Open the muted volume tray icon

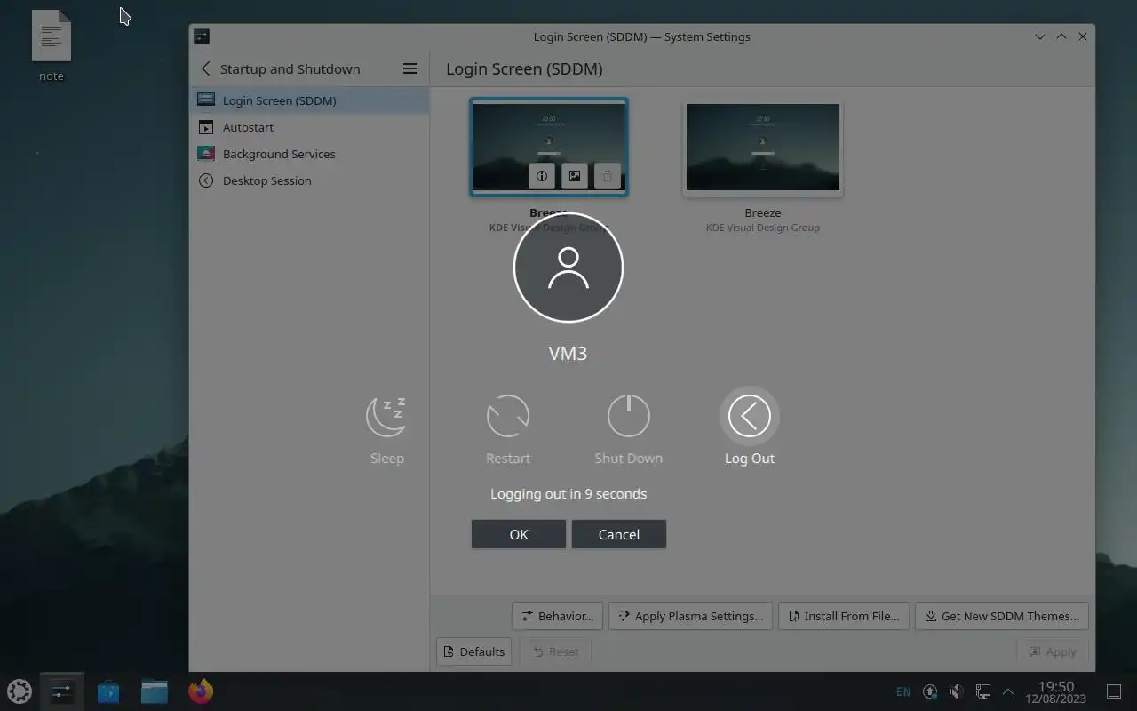tap(956, 691)
